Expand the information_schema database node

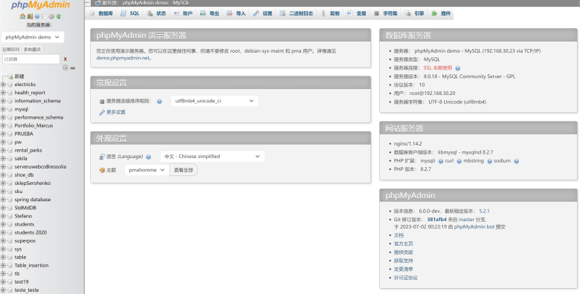point(3,101)
